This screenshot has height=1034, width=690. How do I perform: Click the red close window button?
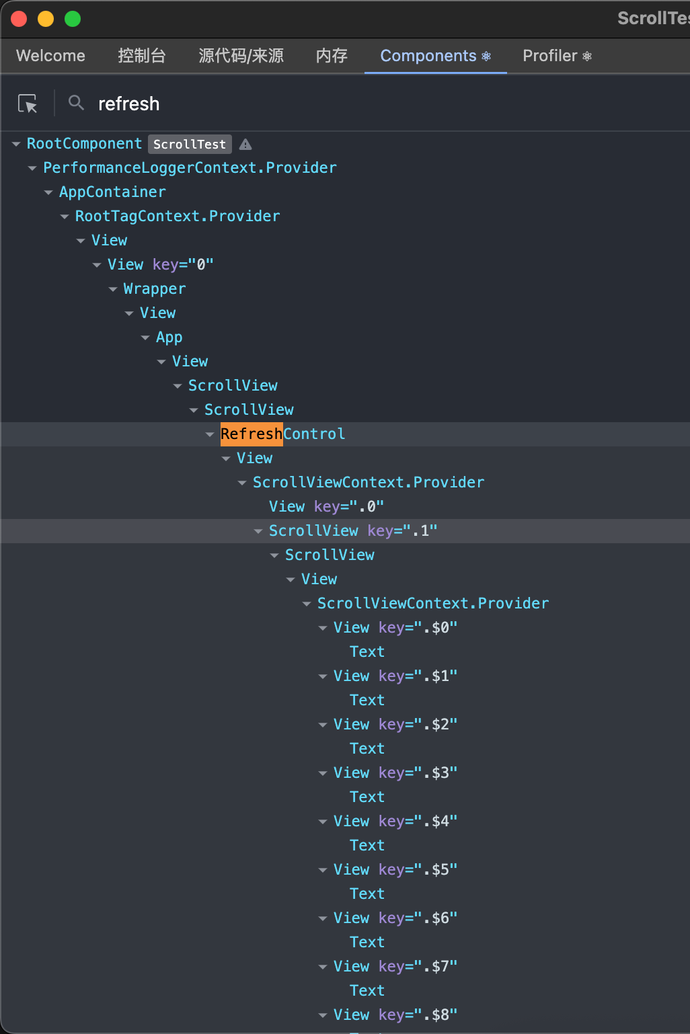coord(19,19)
